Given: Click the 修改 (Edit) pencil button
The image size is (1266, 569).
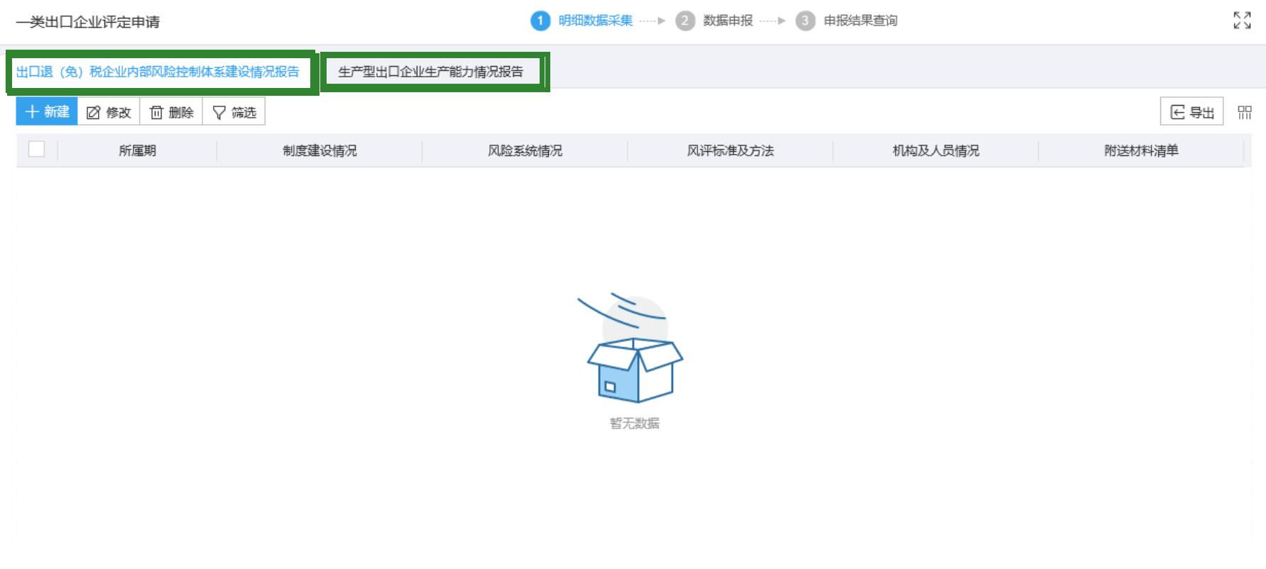Looking at the screenshot, I should pos(109,112).
